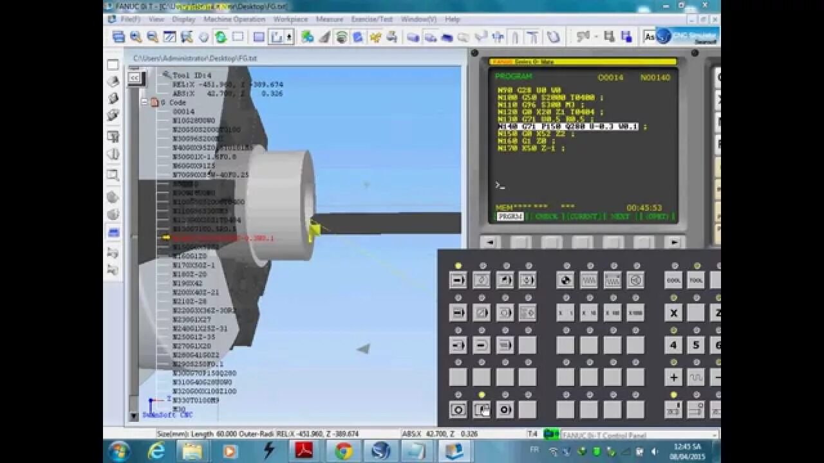Toggle the block skip button
This screenshot has width=824, height=463.
point(482,313)
